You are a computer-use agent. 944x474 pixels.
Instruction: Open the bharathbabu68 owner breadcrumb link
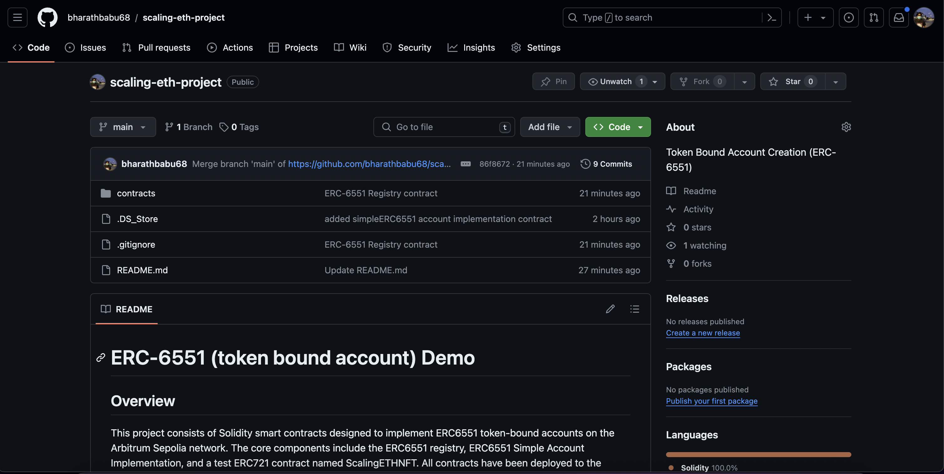click(99, 17)
